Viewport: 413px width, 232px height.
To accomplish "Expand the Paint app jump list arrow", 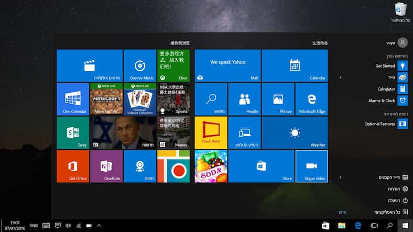I will pos(341,78).
